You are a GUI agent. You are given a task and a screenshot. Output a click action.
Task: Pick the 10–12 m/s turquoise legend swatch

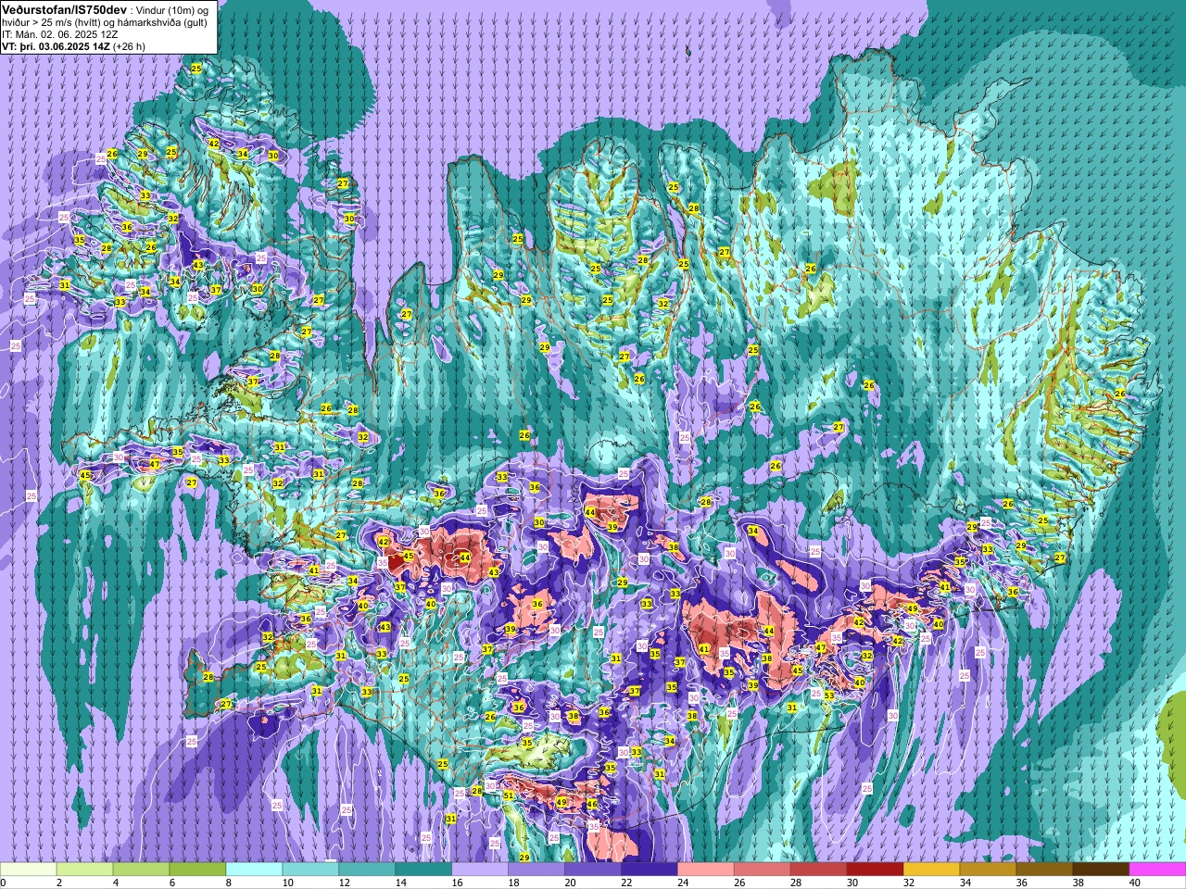pyautogui.click(x=310, y=870)
